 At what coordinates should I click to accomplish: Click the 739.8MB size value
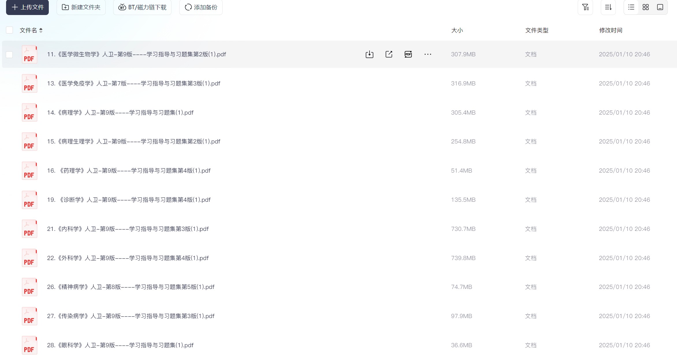click(x=463, y=258)
